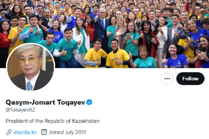Click the 'Toqayev' surname in display name
The image size is (209, 139).
pos(71,102)
